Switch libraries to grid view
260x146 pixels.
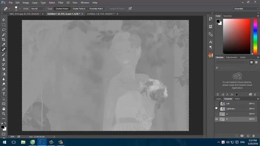coord(251,62)
